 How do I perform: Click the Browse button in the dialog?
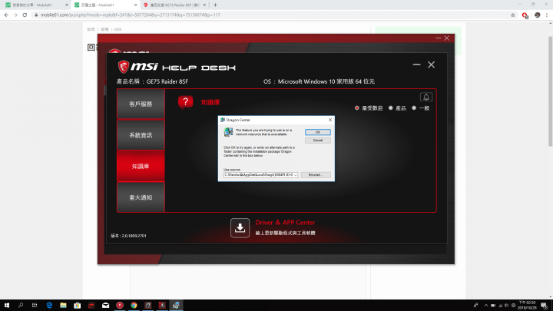point(316,175)
